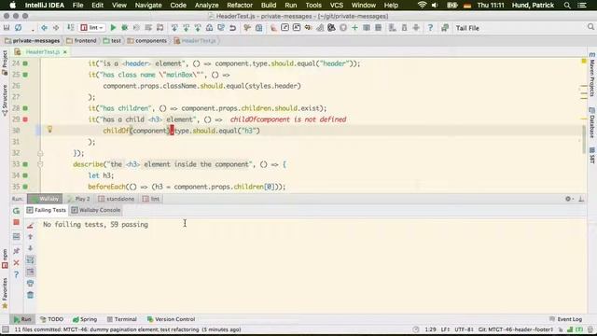Open the Version Control tool window
597x336 pixels.
point(171,319)
